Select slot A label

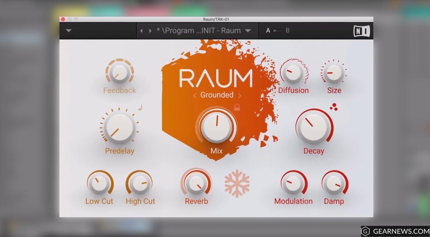click(268, 31)
